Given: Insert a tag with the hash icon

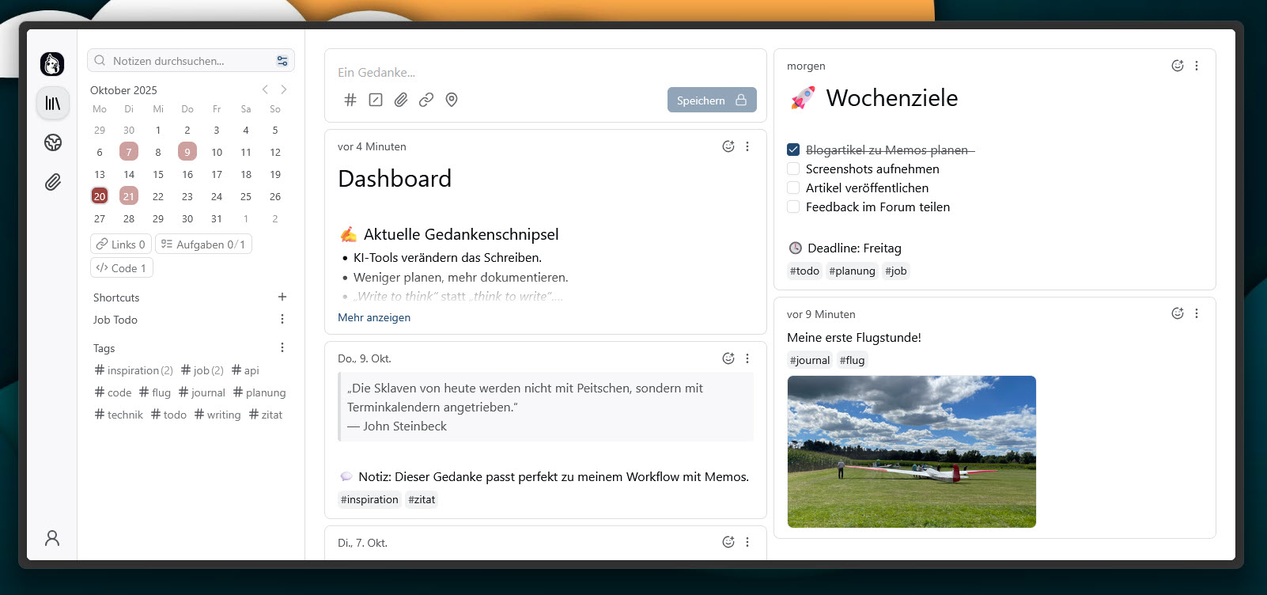Looking at the screenshot, I should (350, 100).
